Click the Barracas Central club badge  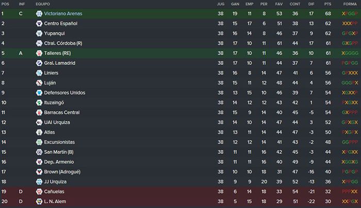pos(39,112)
